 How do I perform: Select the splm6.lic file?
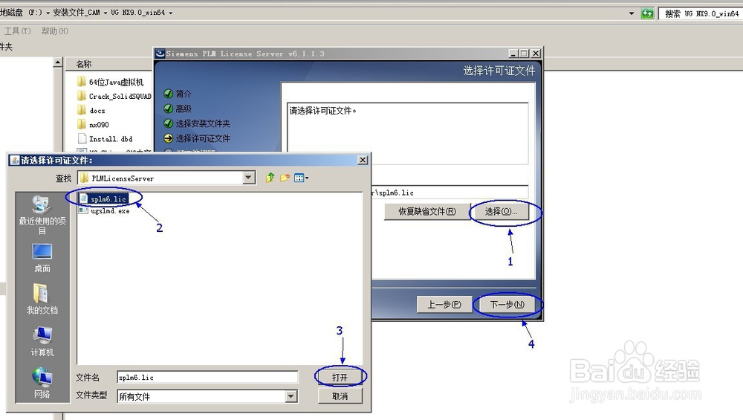pos(104,198)
